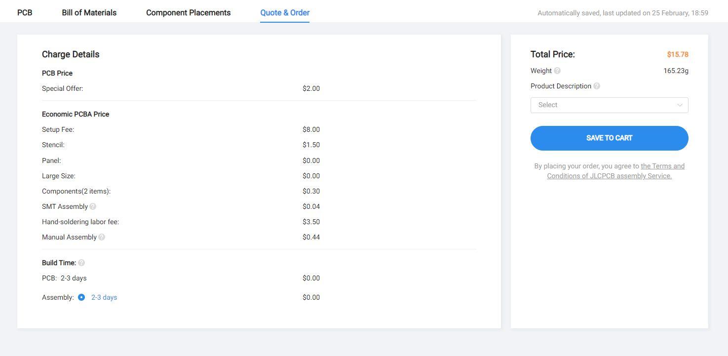
Task: Click the Total Price label
Action: 553,54
